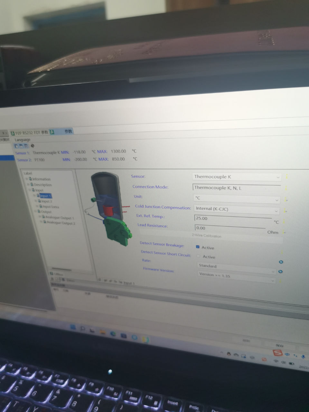Click the Output node icon
Screen dimensions: 309x412
click(39, 212)
